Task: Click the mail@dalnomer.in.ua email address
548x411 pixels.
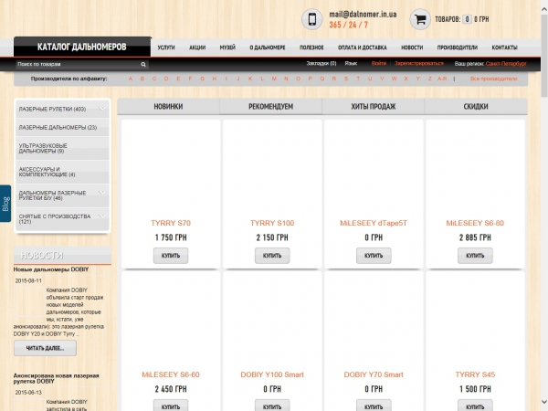Action: coord(363,15)
